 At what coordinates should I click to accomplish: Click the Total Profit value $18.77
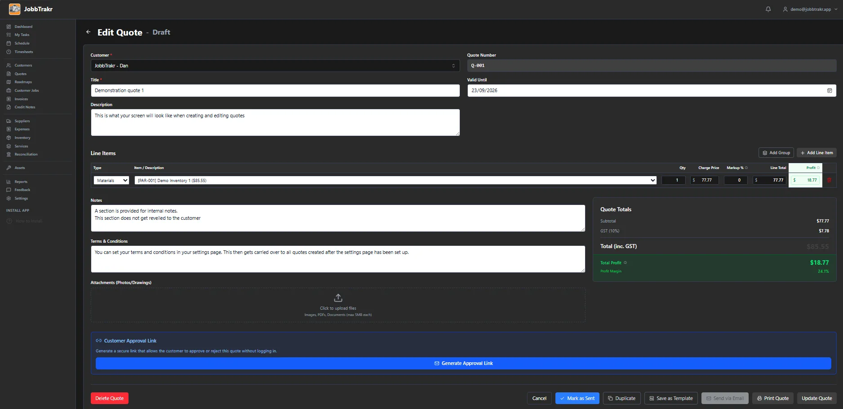[819, 262]
